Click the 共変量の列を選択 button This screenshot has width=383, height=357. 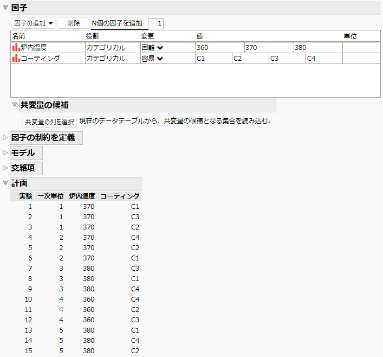[50, 122]
